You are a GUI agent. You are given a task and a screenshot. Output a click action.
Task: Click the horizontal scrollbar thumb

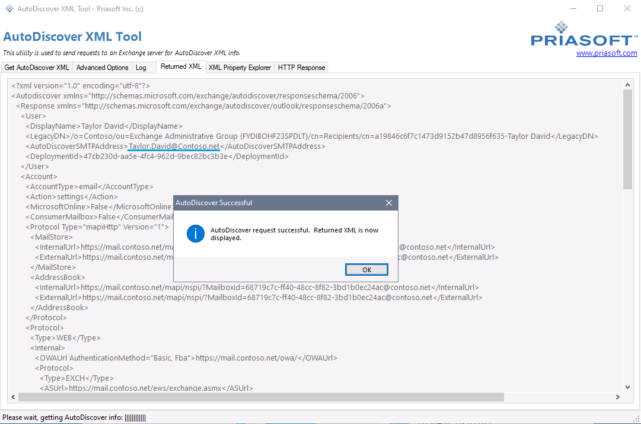click(261, 397)
